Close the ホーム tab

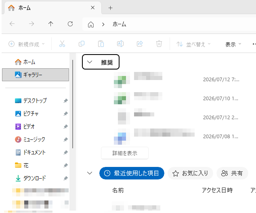tap(92, 8)
